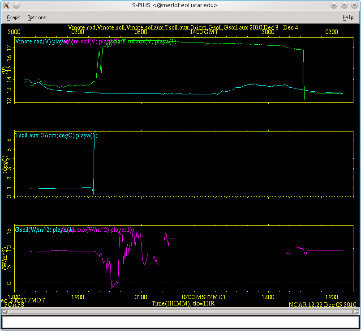Close the S-PLUS window
The image size is (361, 331).
pos(354,5)
